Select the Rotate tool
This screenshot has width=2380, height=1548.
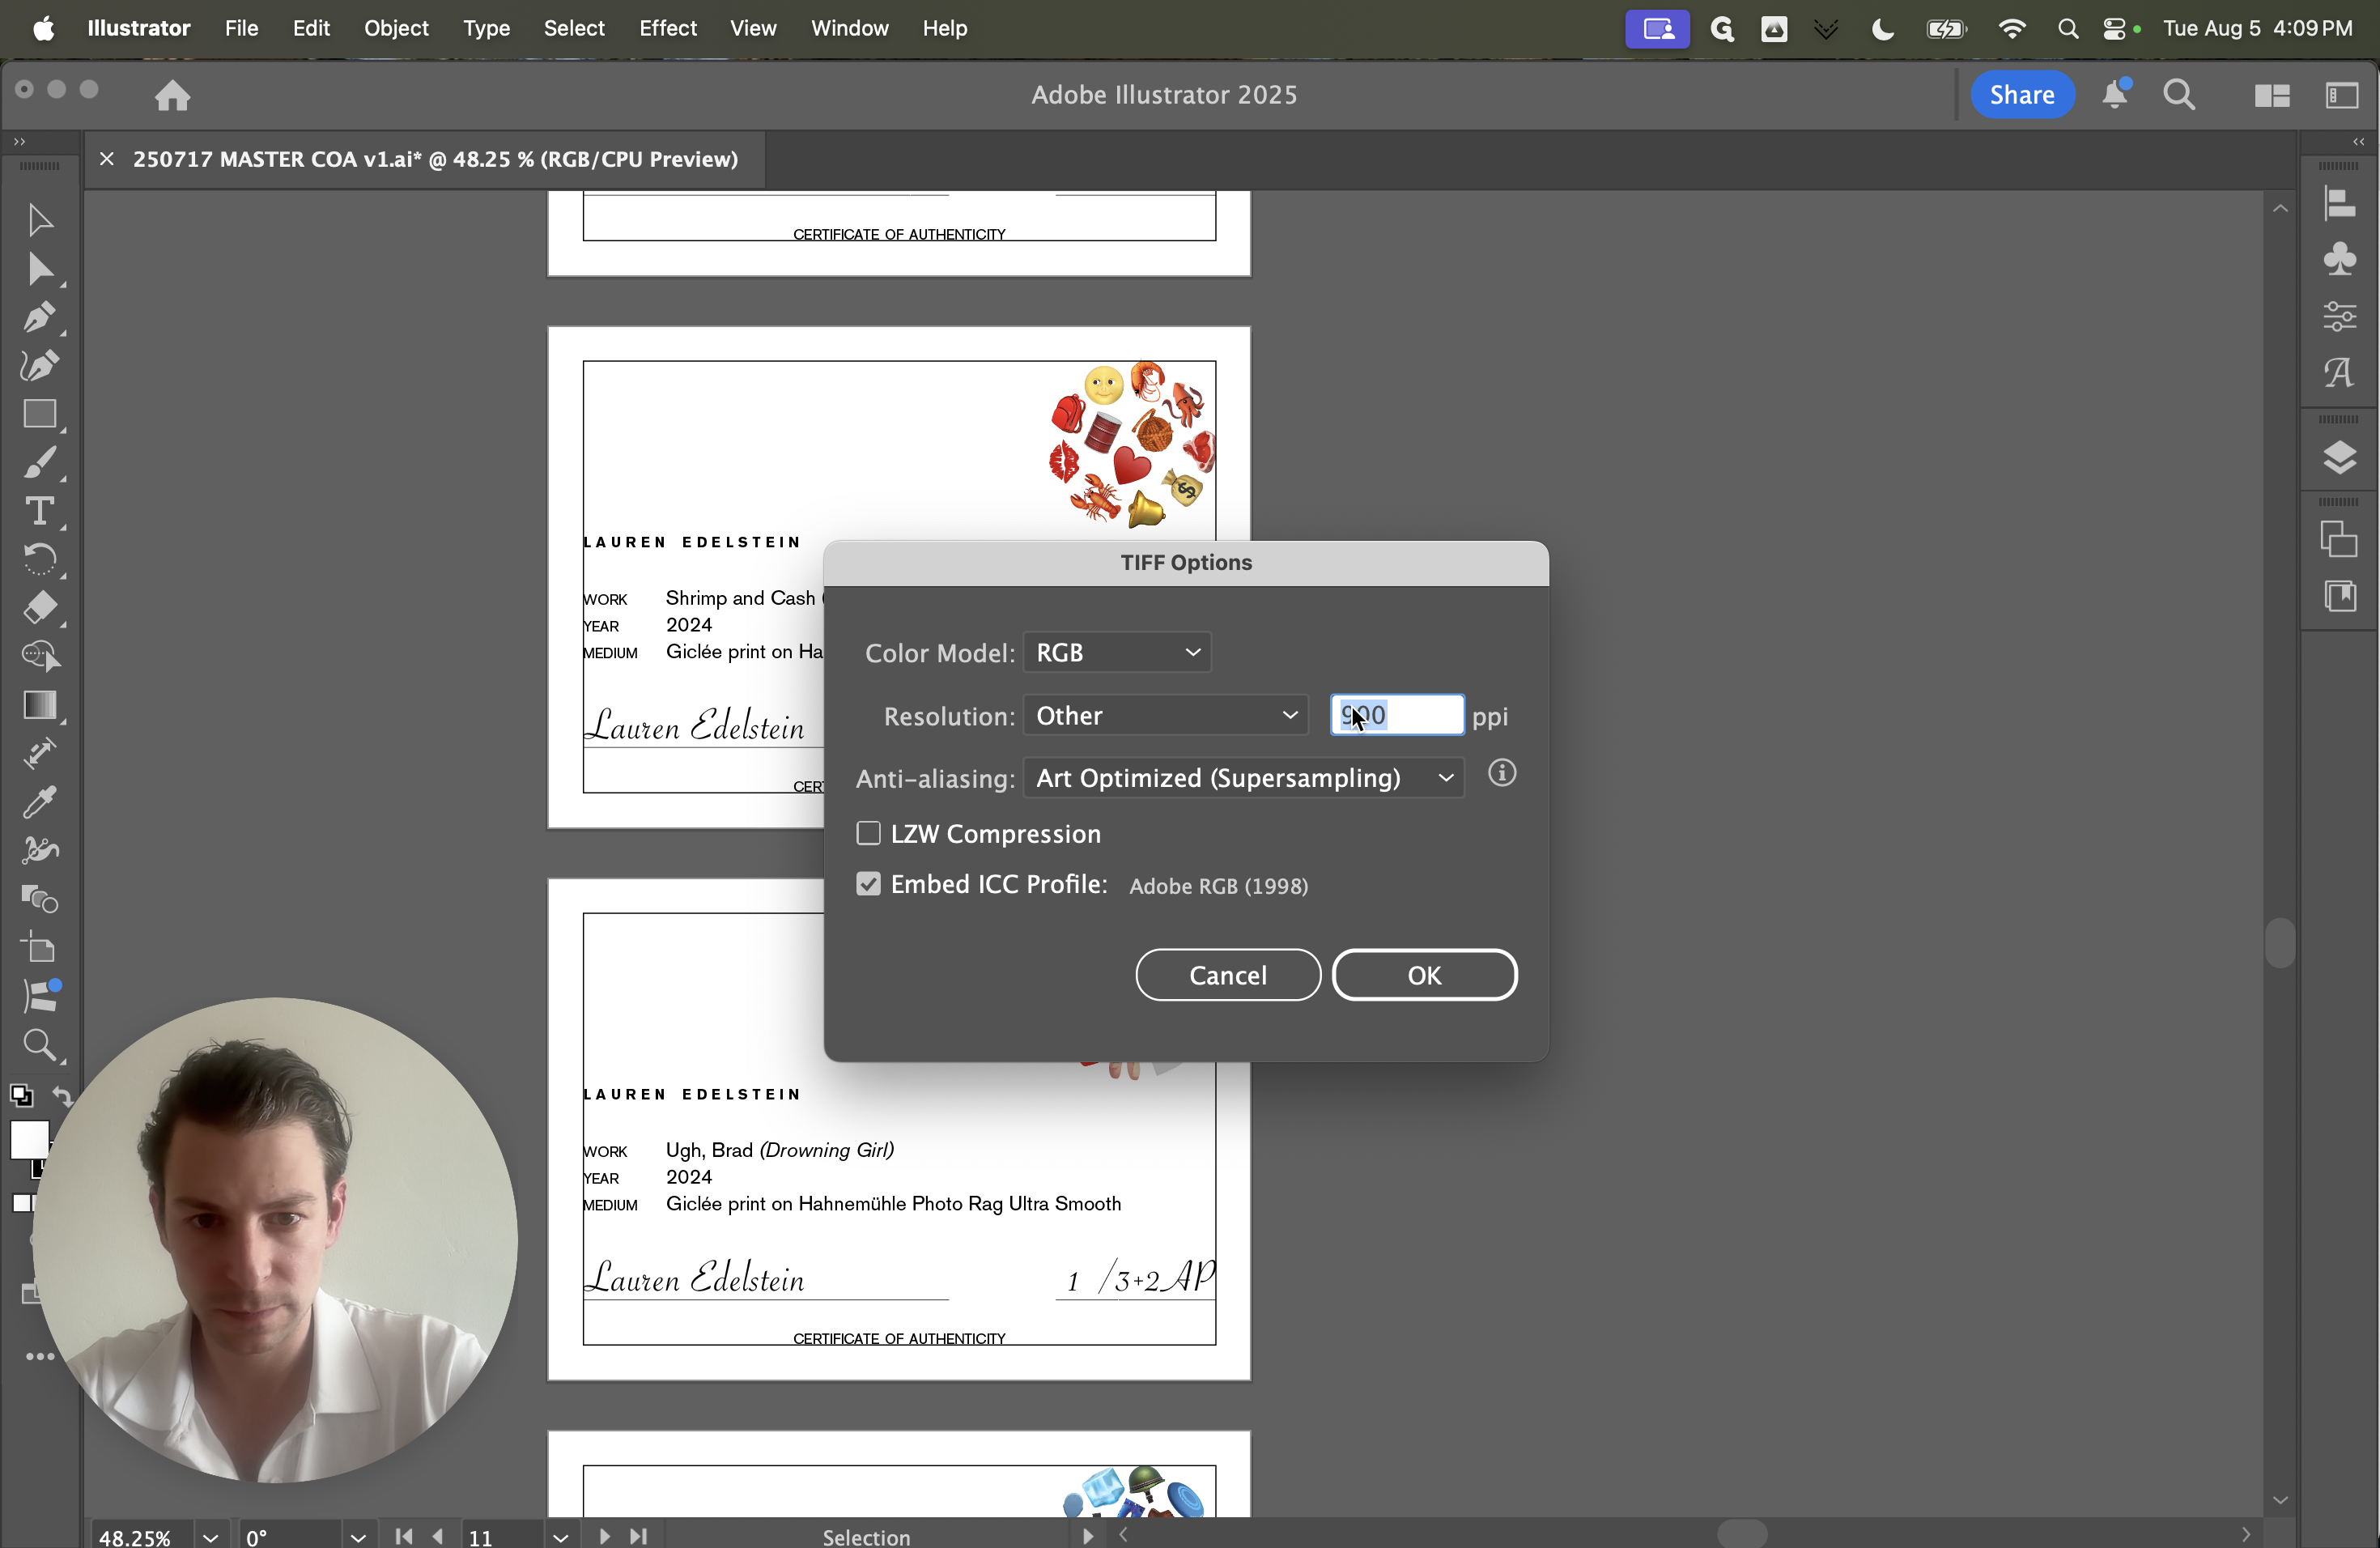tap(40, 560)
